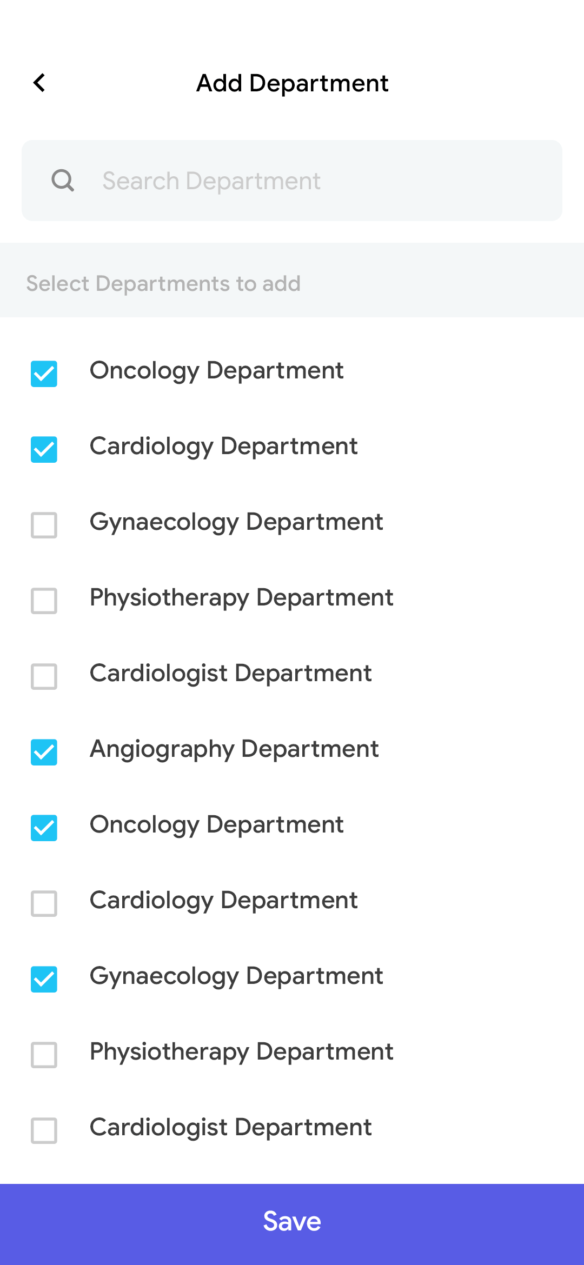The height and width of the screenshot is (1265, 584).
Task: Deselect the Angiography Department checkbox
Action: pos(44,752)
